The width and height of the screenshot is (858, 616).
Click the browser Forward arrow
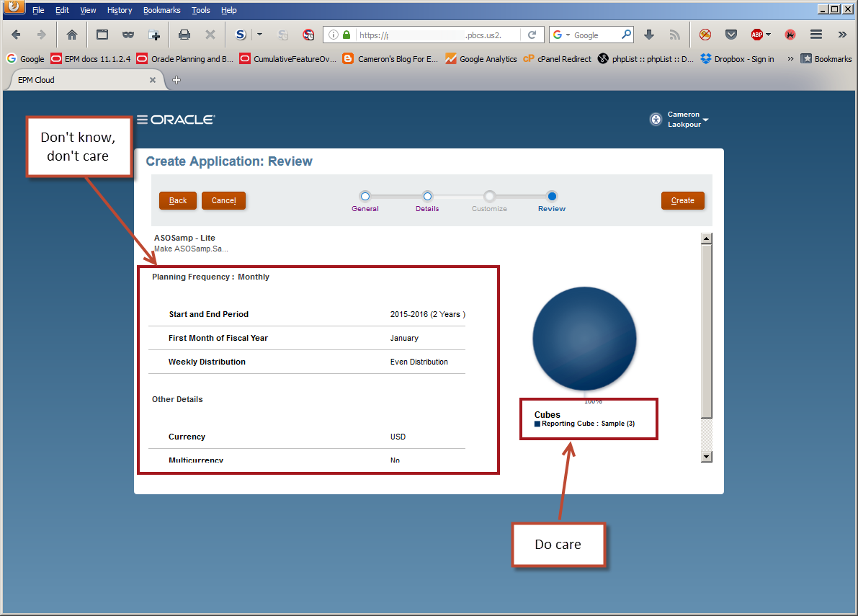pos(42,35)
